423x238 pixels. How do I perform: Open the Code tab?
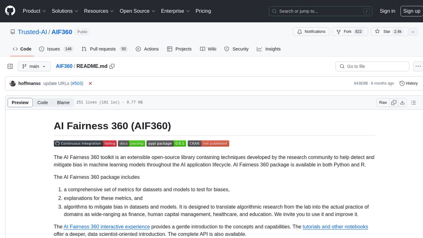coord(22,49)
